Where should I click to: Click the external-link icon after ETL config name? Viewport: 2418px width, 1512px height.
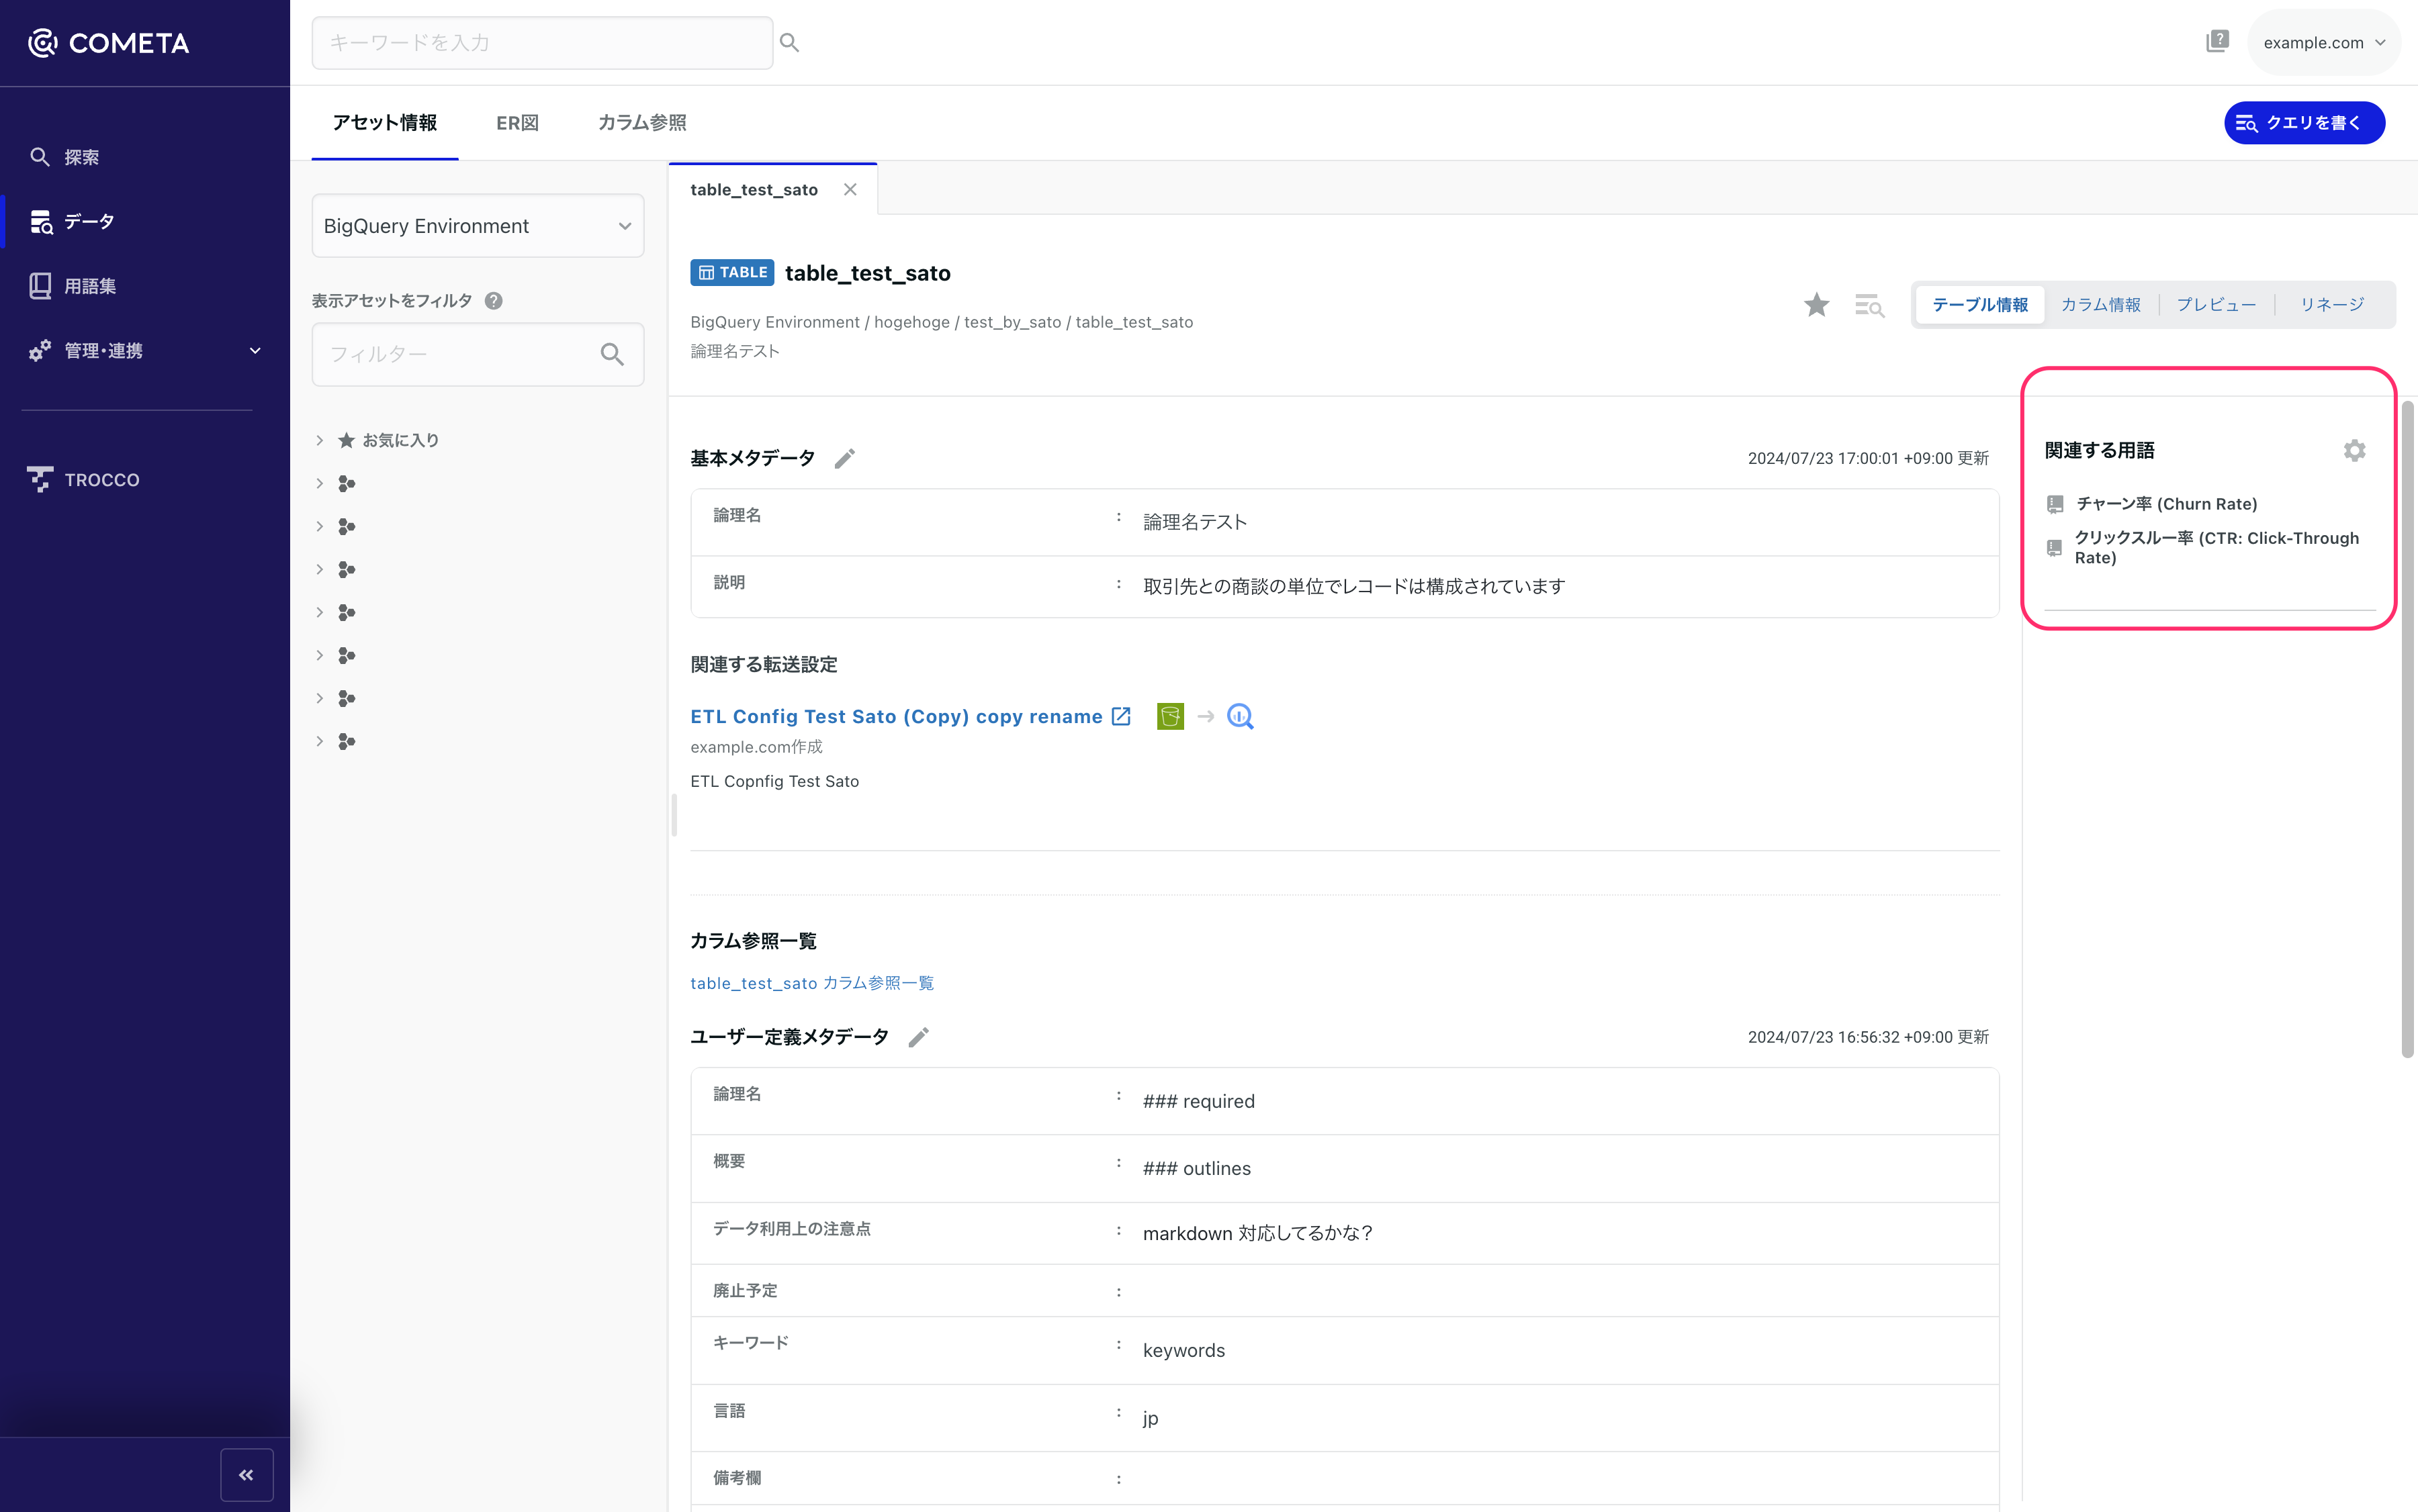(1122, 716)
